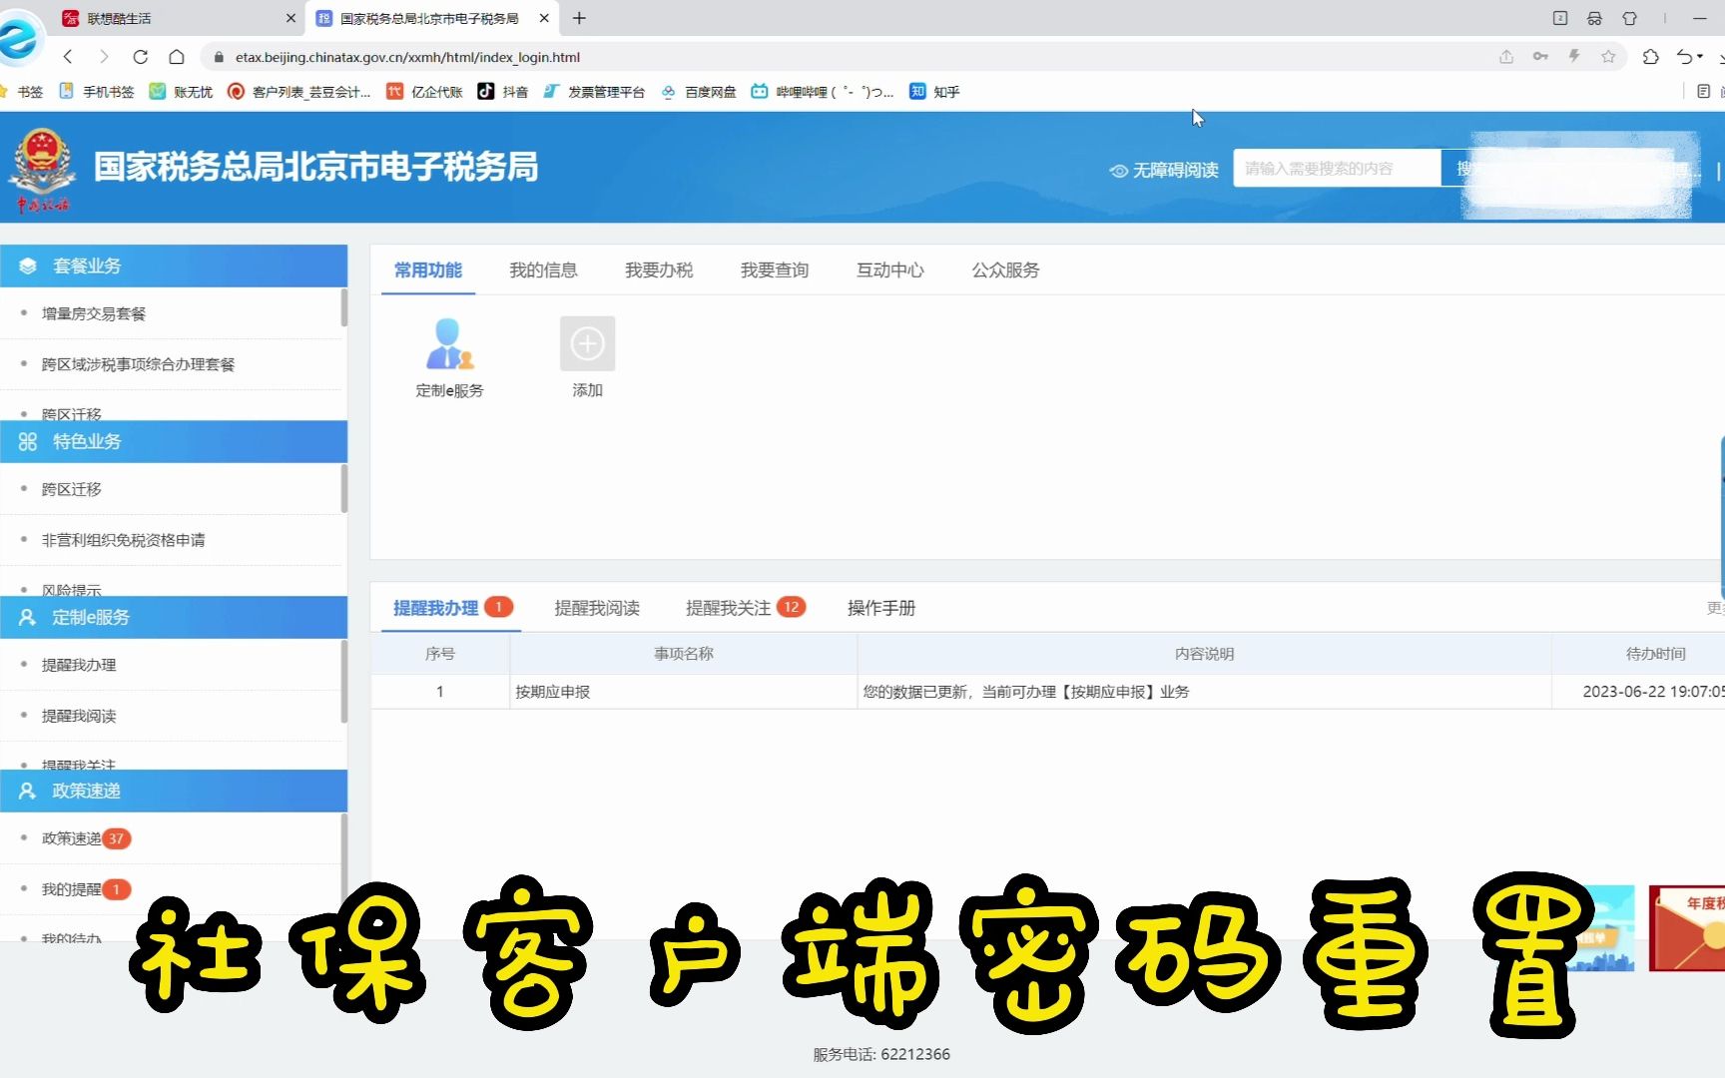Bookmark this page with the star
This screenshot has height=1078, width=1725.
tap(1608, 57)
